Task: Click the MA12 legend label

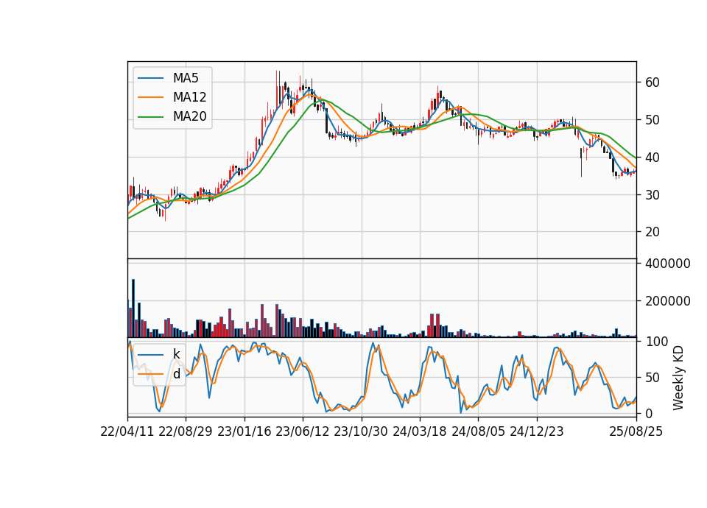Action: coord(189,97)
